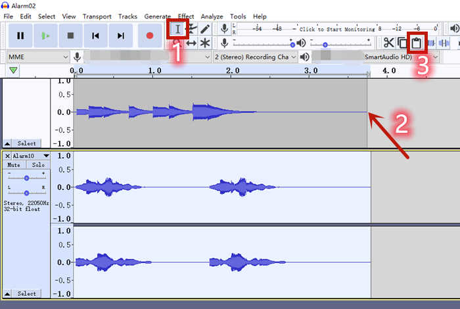Open the Tools menu
Screen dimensions: 460x309
click(238, 16)
